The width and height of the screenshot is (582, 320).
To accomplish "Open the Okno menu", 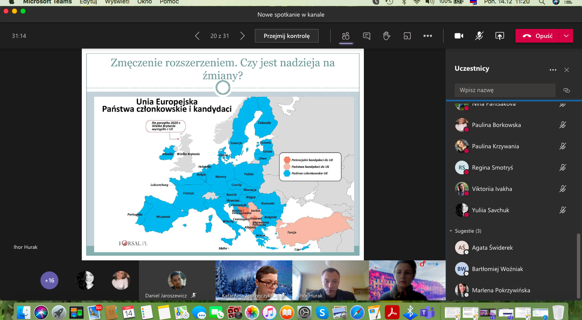I will coord(144,2).
